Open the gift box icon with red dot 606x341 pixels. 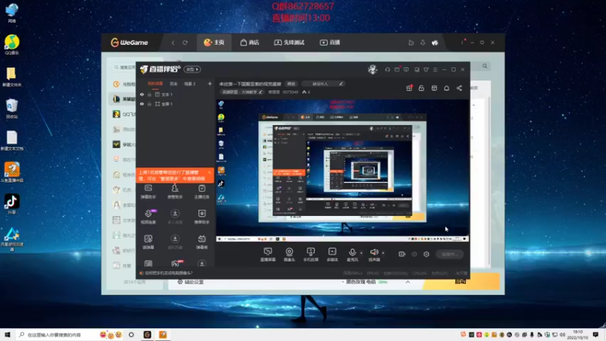409,88
